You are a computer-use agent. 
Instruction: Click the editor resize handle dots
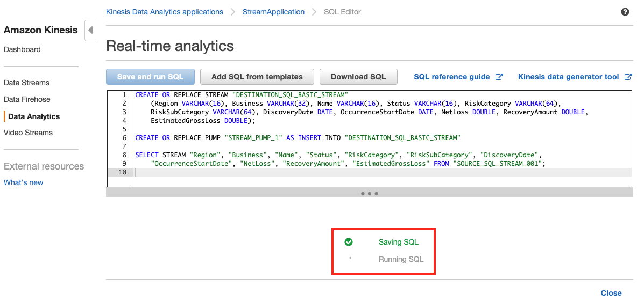coord(370,193)
